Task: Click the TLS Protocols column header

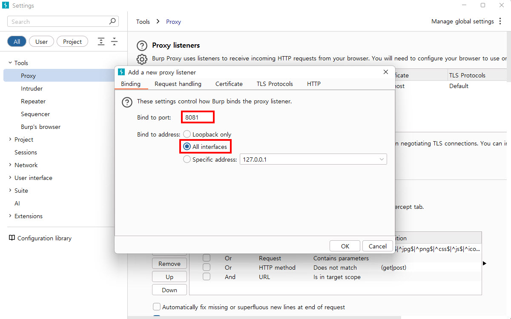Action: pyautogui.click(x=477, y=75)
